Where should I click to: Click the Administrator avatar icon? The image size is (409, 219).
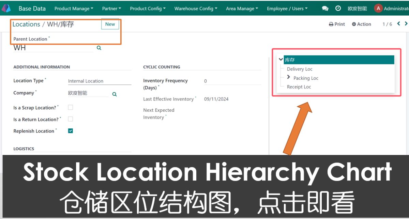click(x=378, y=9)
